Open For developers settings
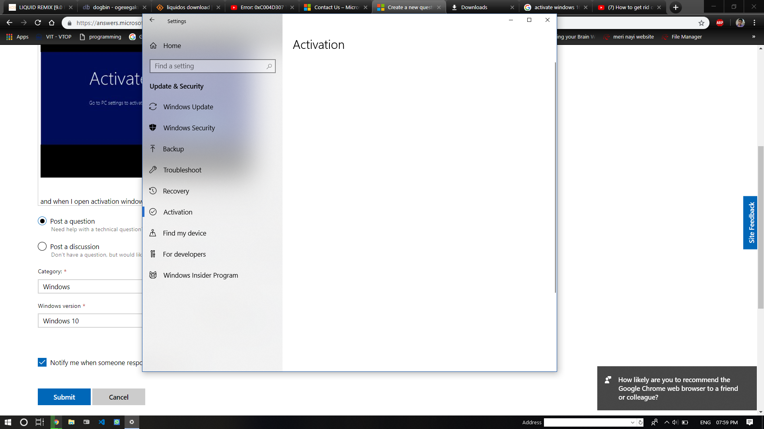The image size is (764, 429). click(184, 254)
